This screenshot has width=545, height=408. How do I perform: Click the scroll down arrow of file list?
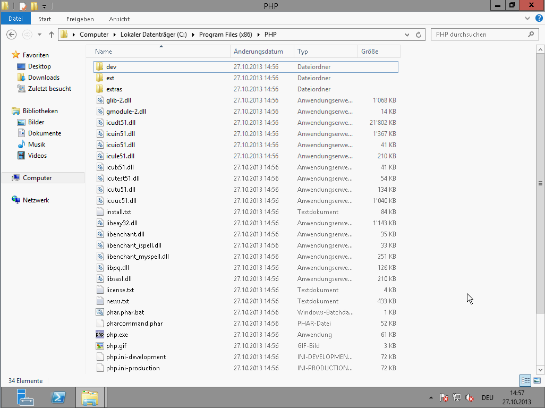point(540,369)
